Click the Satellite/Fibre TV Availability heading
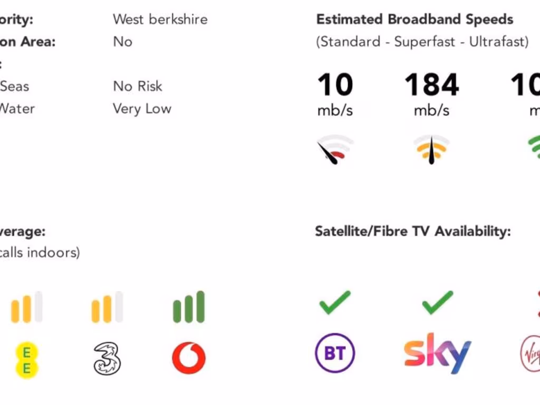The image size is (540, 405). coord(413,231)
